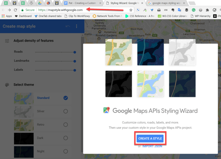This screenshot has height=159, width=221.
Task: Pick the Standard colorful preview in wizard
Action: coord(151,84)
